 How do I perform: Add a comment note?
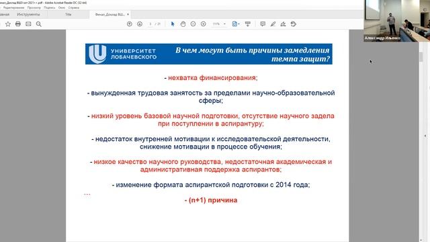point(263,24)
